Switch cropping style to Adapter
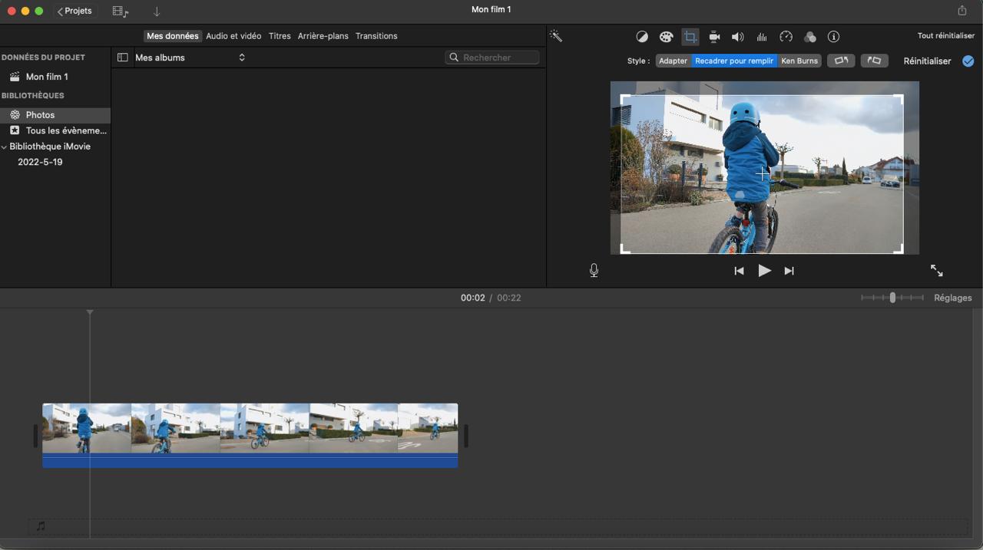The width and height of the screenshot is (983, 550). pyautogui.click(x=673, y=61)
